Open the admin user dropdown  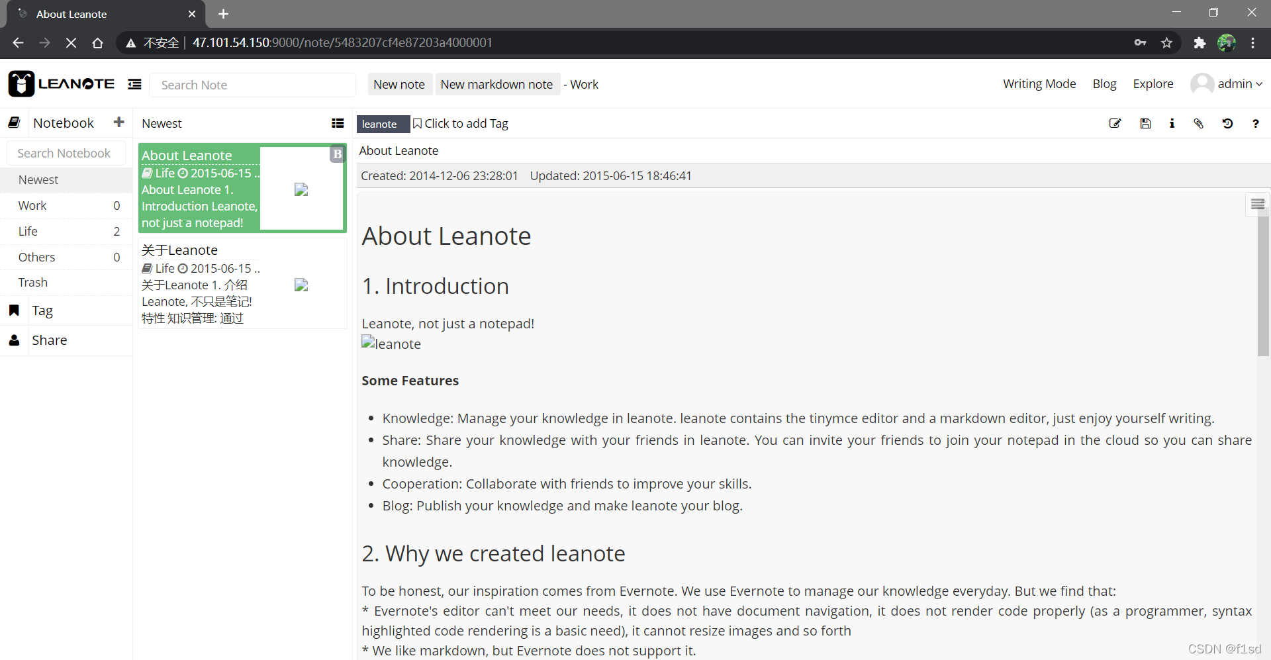coord(1227,84)
